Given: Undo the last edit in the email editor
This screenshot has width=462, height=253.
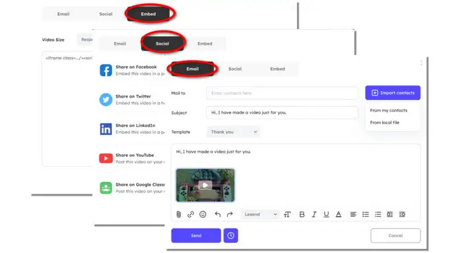Looking at the screenshot, I should point(218,215).
